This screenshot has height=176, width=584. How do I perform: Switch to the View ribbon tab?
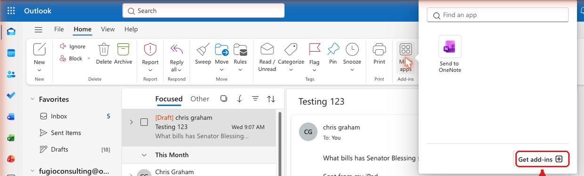click(x=108, y=29)
